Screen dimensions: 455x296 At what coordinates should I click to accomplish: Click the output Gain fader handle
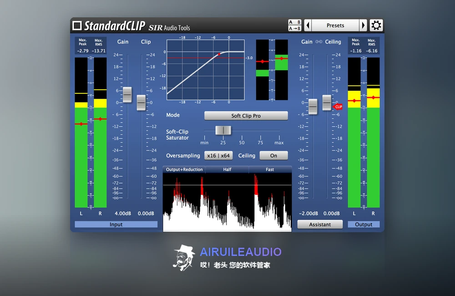313,106
